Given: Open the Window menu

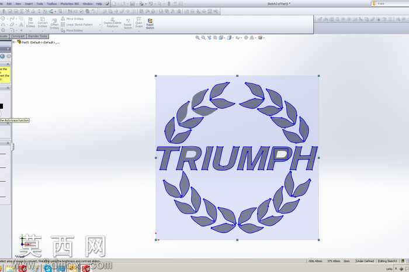Looking at the screenshot, I should pyautogui.click(x=88, y=4).
